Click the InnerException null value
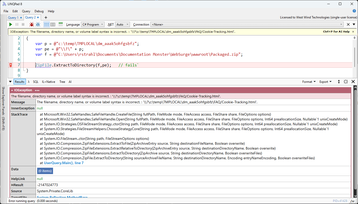 coord(40,108)
